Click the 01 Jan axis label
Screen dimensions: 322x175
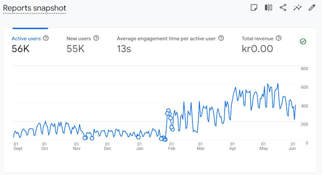click(139, 146)
